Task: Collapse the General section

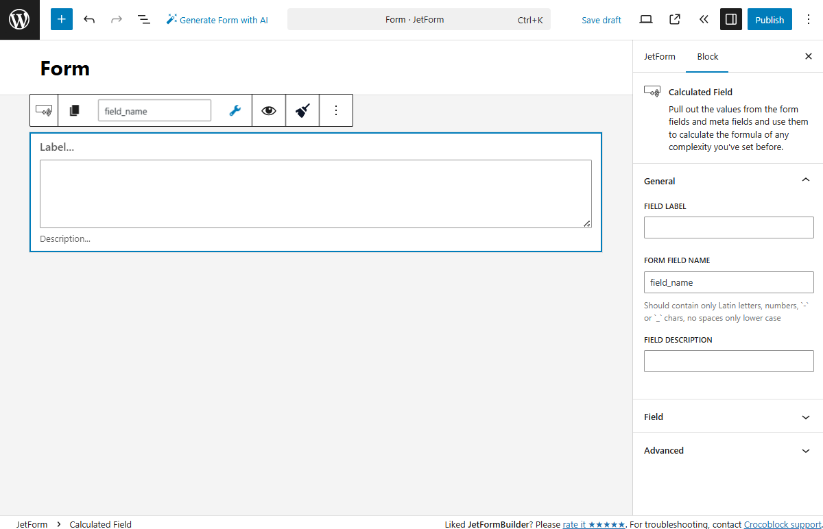Action: pyautogui.click(x=728, y=181)
